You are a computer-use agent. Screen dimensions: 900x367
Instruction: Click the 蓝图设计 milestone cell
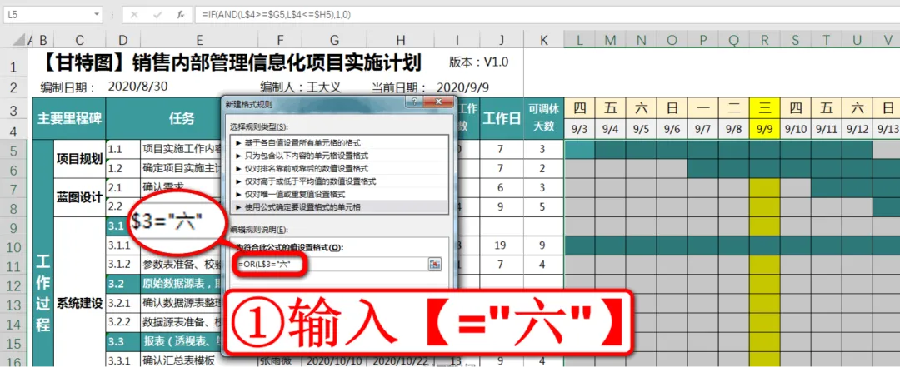pyautogui.click(x=80, y=198)
